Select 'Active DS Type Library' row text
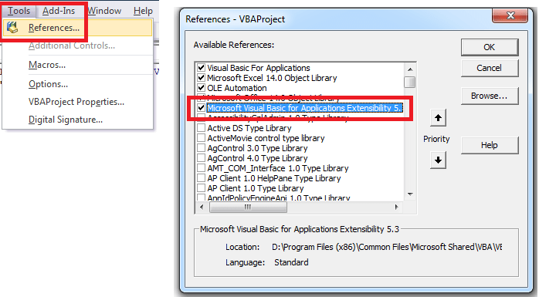The height and width of the screenshot is (297, 539). pyautogui.click(x=249, y=128)
